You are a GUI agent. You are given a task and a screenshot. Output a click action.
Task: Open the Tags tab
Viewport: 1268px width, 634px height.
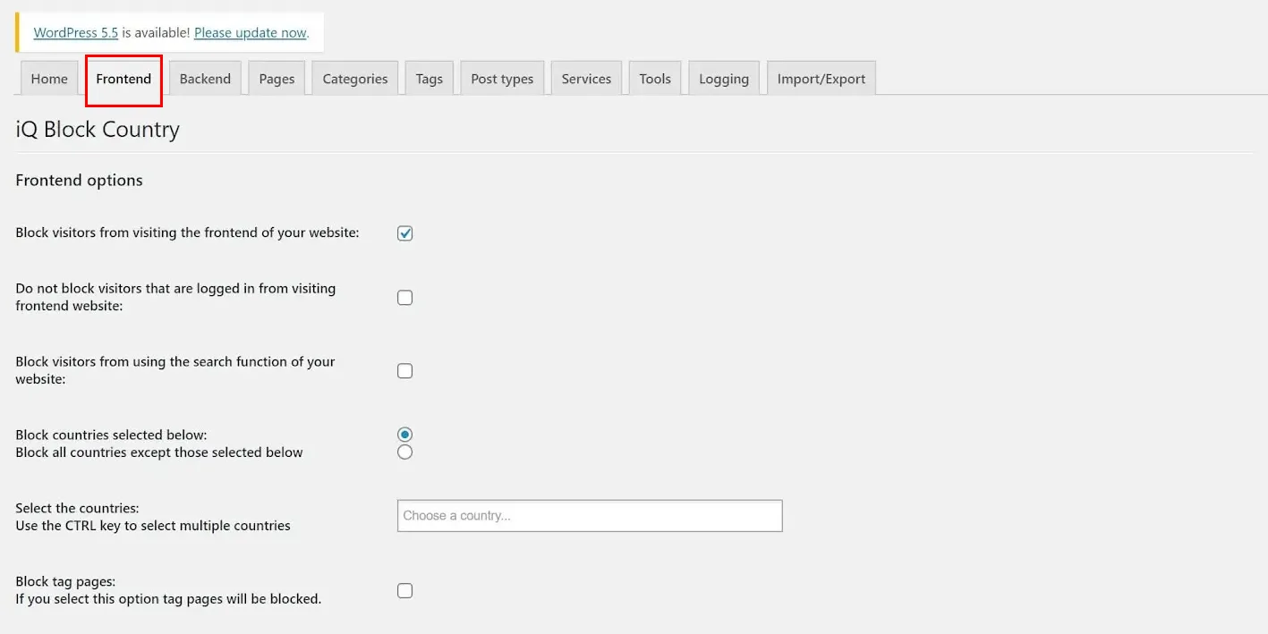point(430,78)
